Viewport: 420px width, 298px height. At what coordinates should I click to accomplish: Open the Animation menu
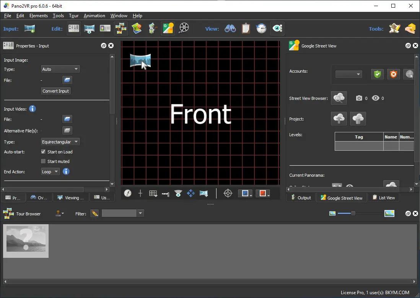(x=94, y=16)
